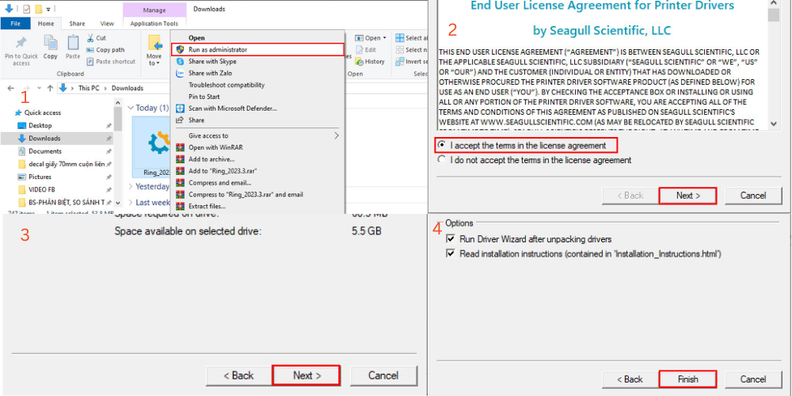This screenshot has height=396, width=792.
Task: Click Next in the license agreement dialog
Action: click(x=688, y=196)
